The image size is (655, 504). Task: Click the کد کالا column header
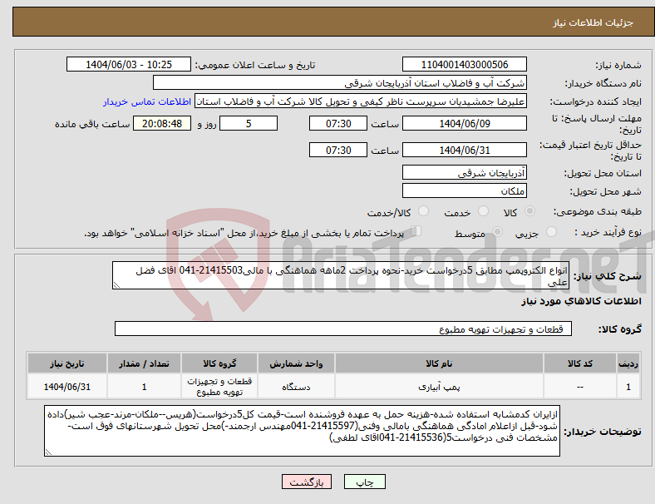(580, 363)
